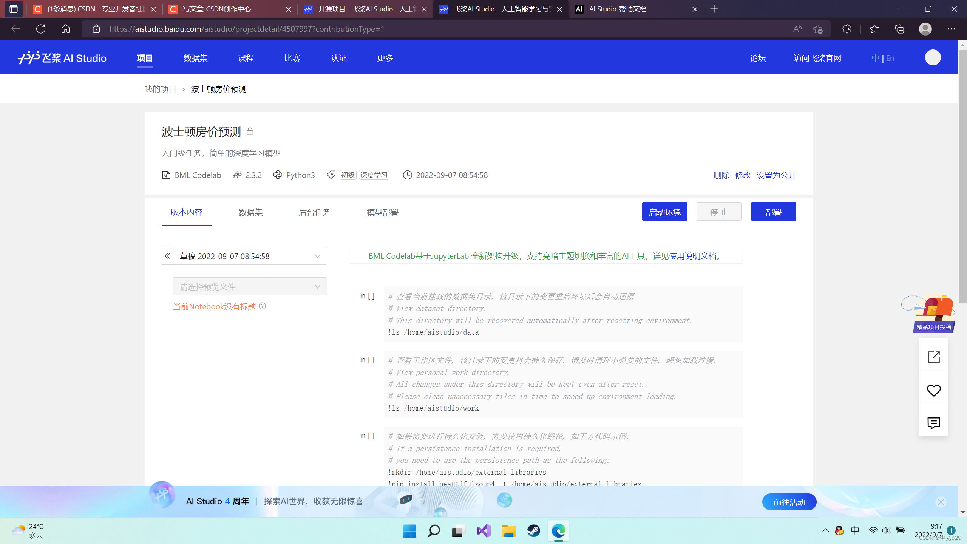
Task: Click the help icon next to Notebook title warning
Action: tap(263, 306)
